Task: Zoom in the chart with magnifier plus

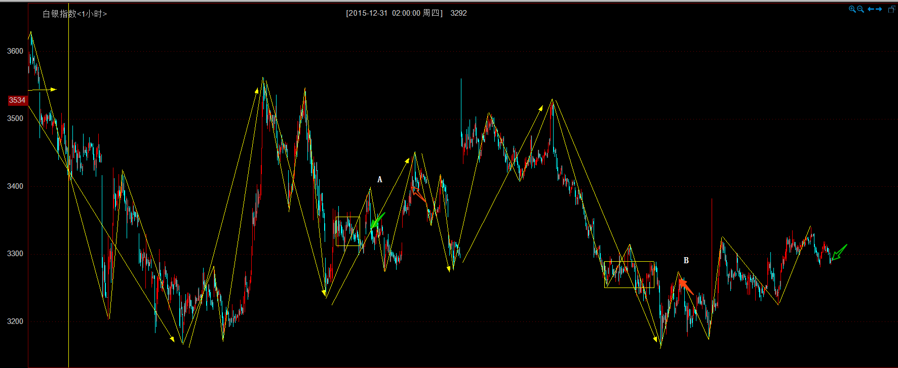Action: [x=852, y=9]
